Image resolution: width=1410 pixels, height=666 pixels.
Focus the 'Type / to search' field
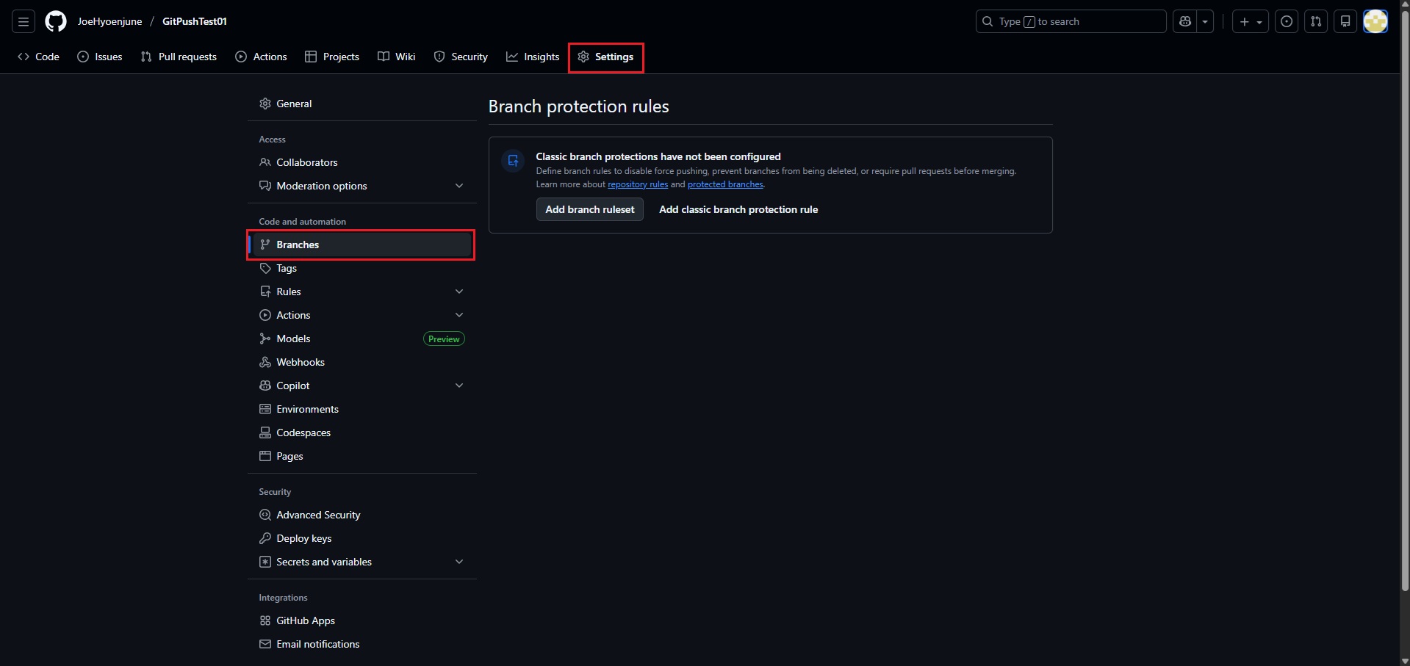click(1071, 22)
